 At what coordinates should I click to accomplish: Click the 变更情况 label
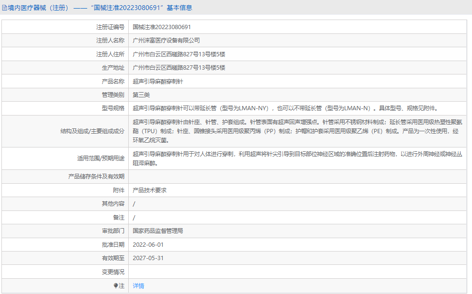pyautogui.click(x=113, y=272)
